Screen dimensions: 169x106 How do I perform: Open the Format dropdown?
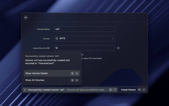[x=84, y=39]
